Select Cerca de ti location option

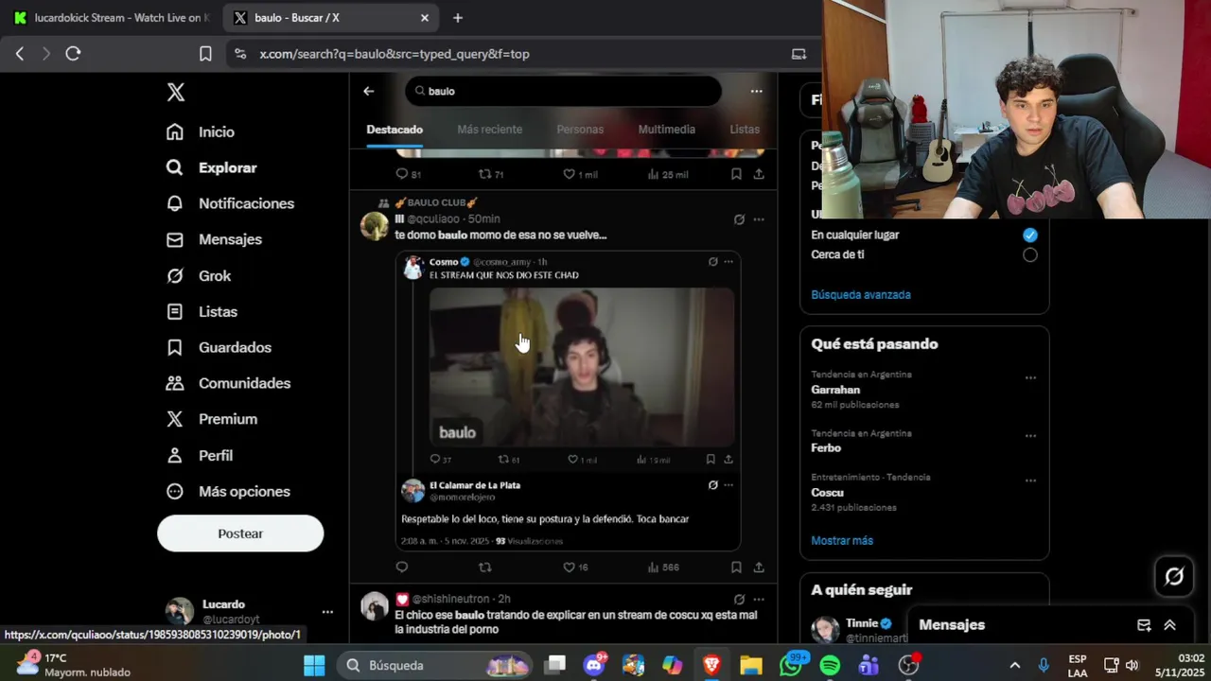click(1030, 254)
